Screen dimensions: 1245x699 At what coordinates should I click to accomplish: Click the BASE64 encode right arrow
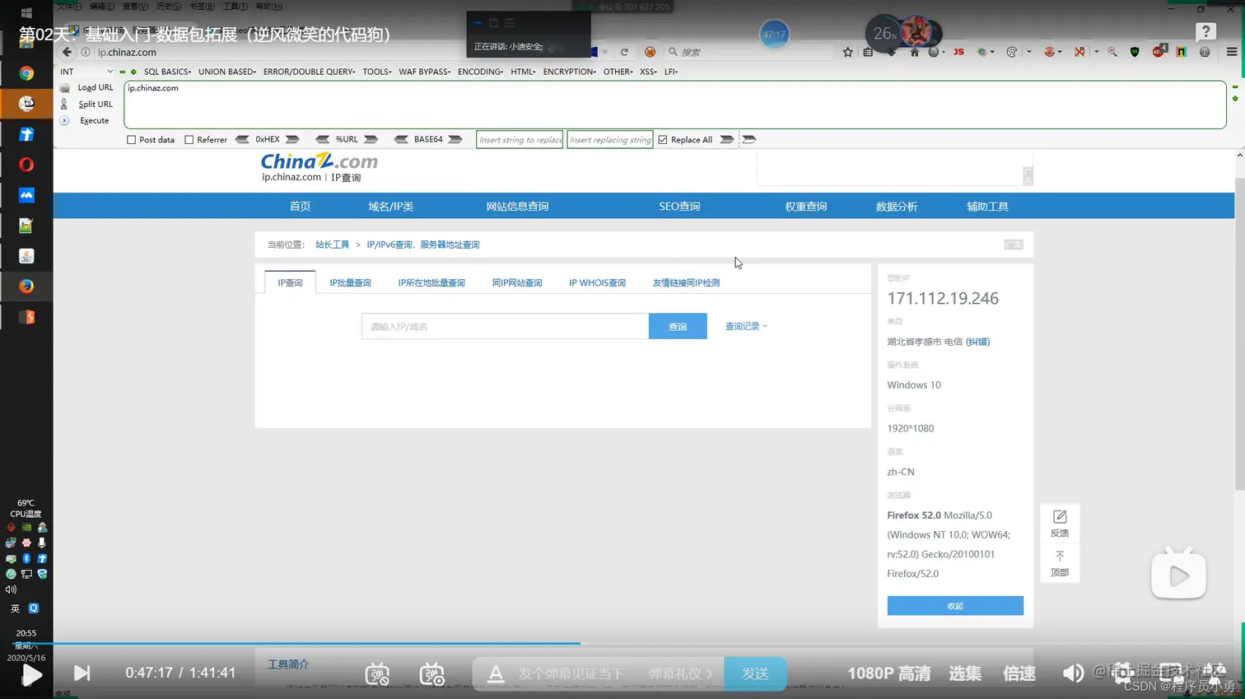click(x=455, y=139)
